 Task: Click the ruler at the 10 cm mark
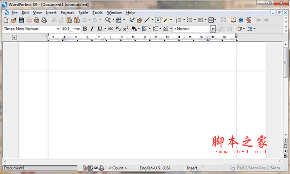click(133, 37)
